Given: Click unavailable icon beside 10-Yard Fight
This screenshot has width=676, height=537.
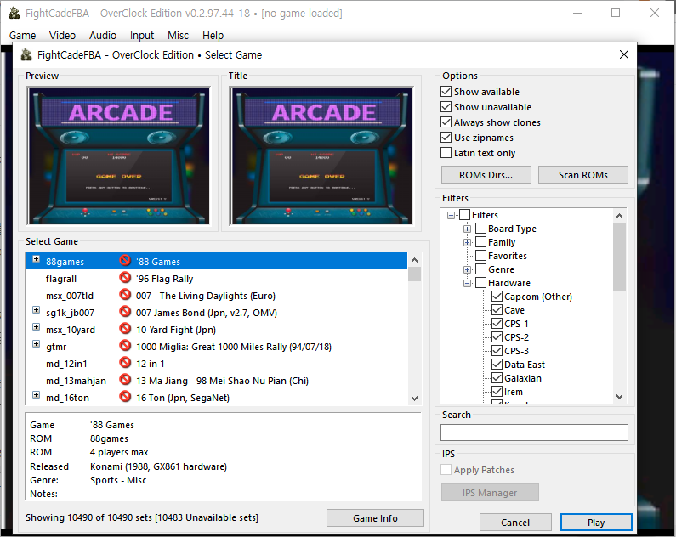Looking at the screenshot, I should (125, 329).
